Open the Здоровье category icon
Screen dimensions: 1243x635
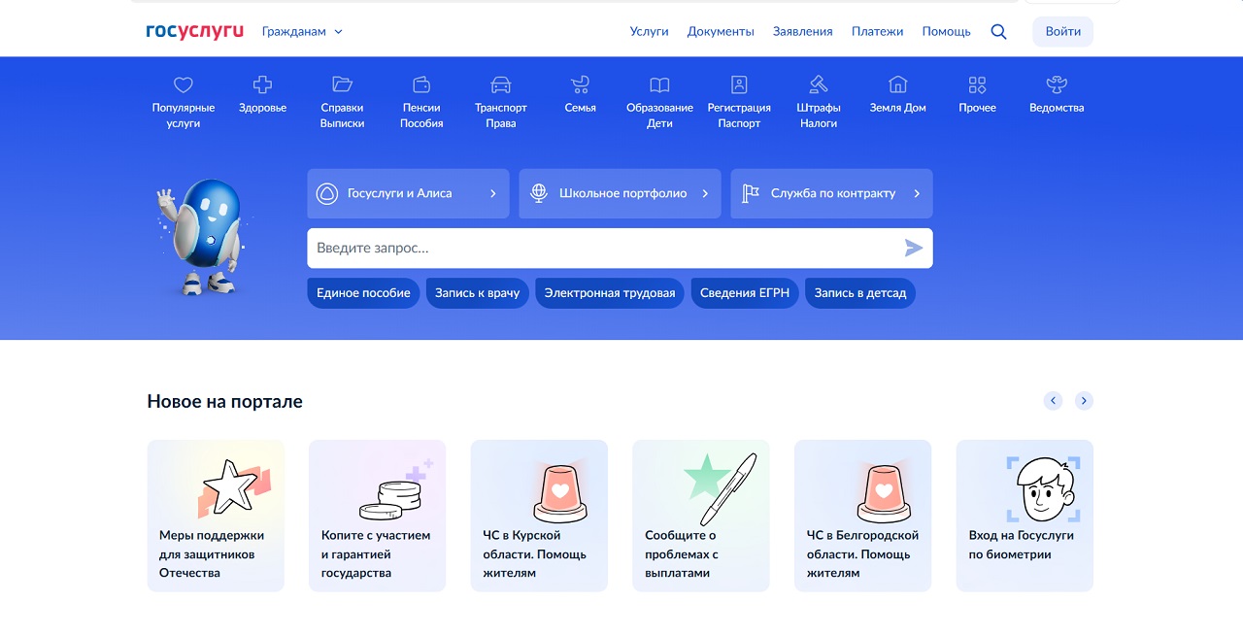[x=262, y=84]
